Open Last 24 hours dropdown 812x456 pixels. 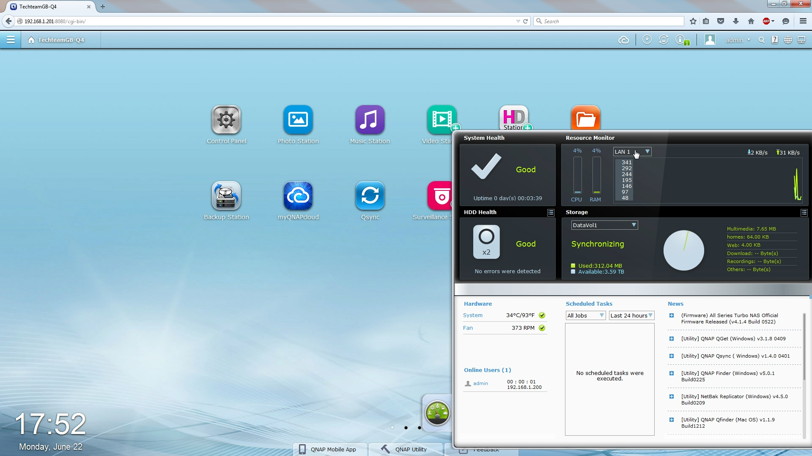(631, 315)
